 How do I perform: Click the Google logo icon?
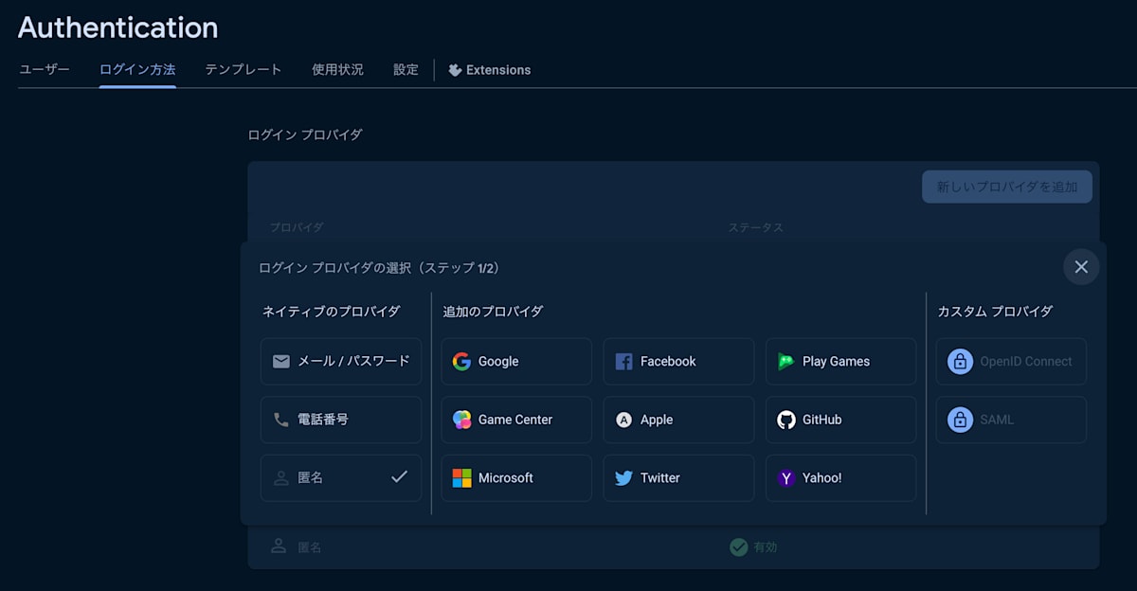coord(461,362)
